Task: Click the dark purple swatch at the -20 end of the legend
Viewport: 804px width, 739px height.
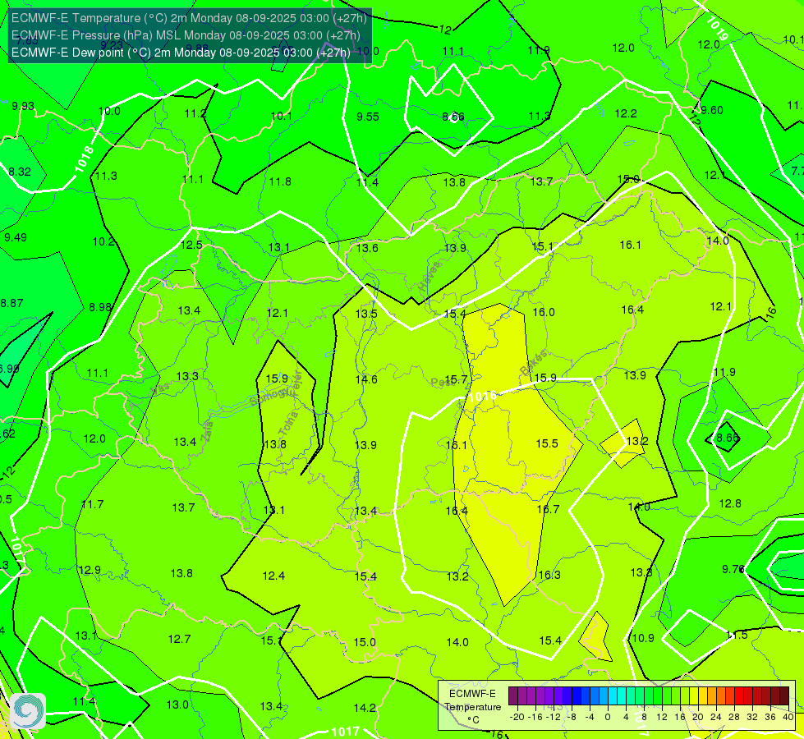Action: point(513,696)
